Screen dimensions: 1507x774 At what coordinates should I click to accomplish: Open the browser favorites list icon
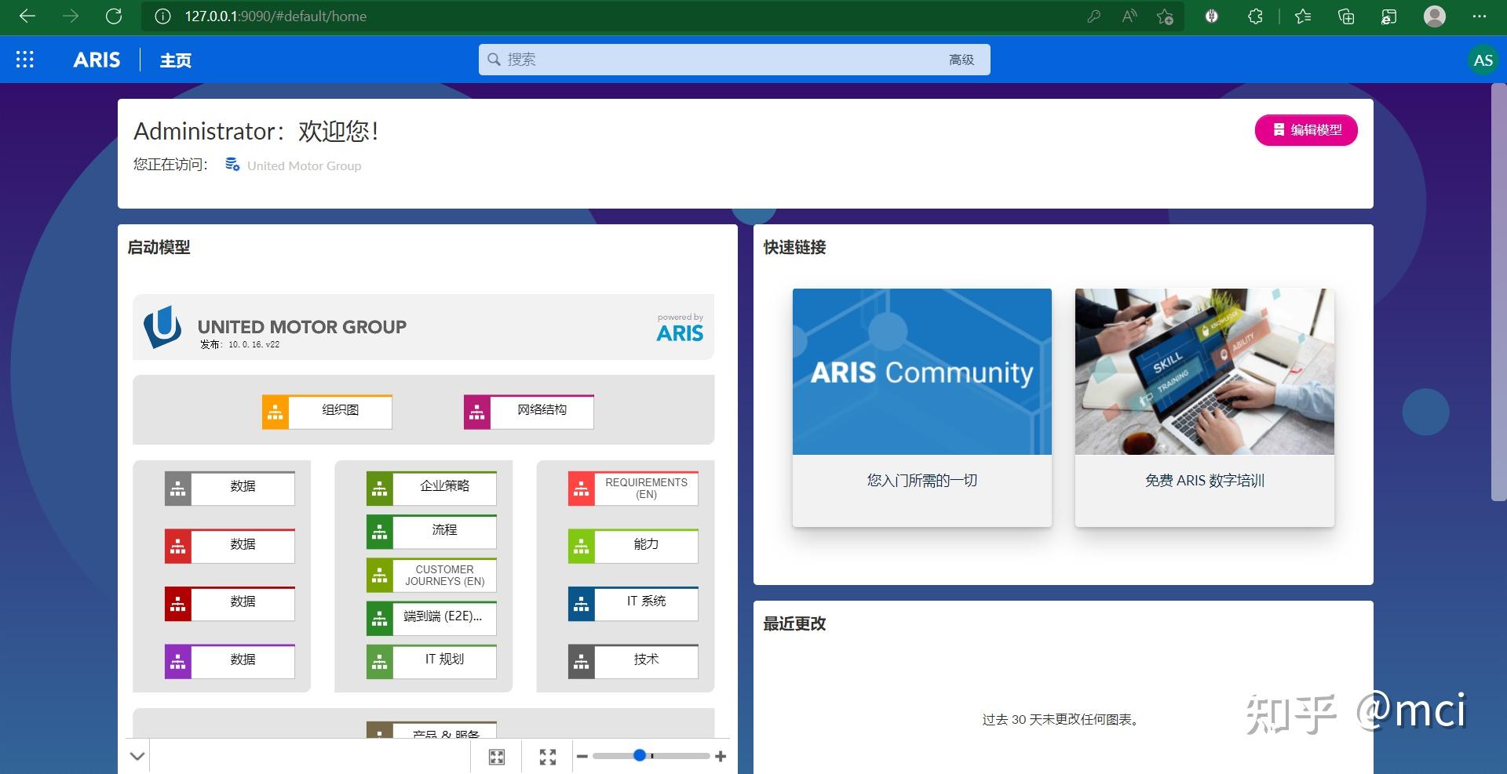[x=1303, y=16]
